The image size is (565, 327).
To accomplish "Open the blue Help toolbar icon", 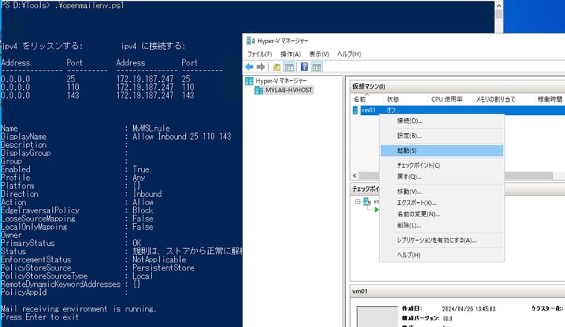I will click(x=305, y=67).
